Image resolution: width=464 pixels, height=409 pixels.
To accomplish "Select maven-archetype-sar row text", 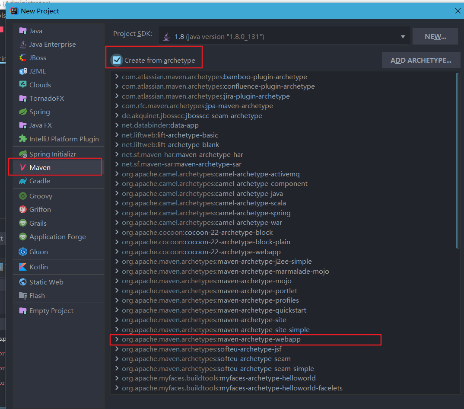I will tap(182, 164).
